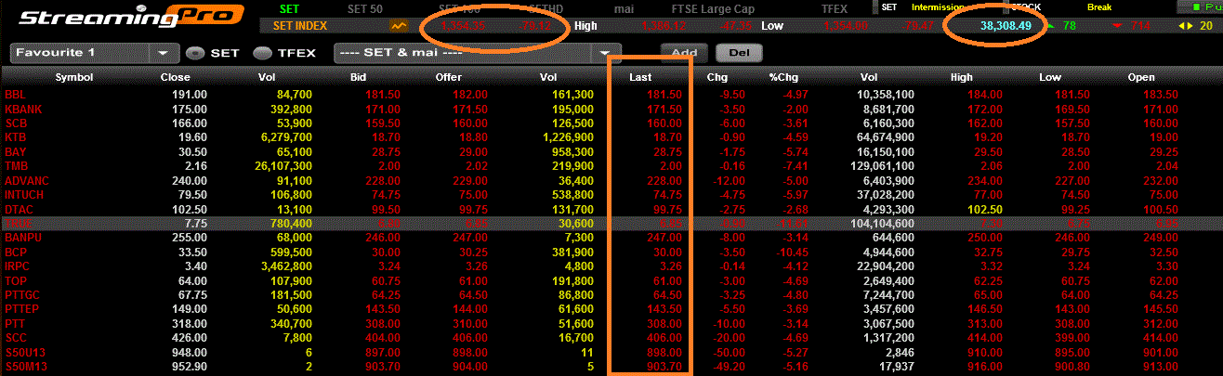Click BANPU's close price 255.00

coord(191,238)
